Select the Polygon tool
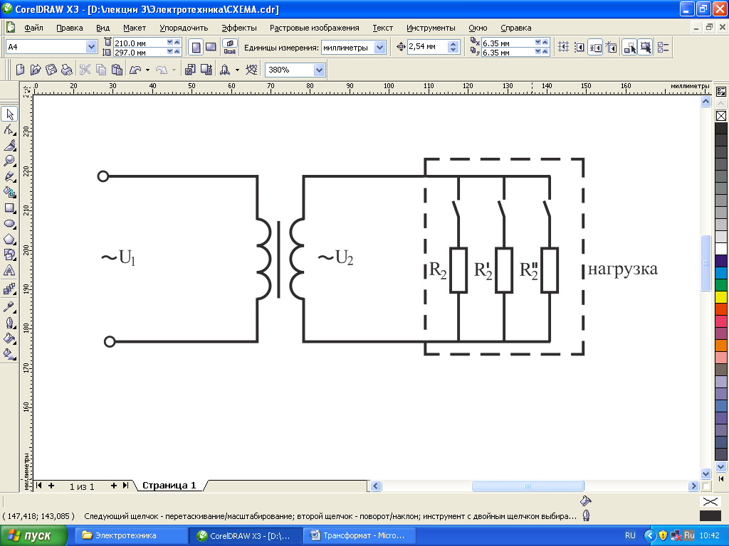This screenshot has width=729, height=546. click(10, 240)
